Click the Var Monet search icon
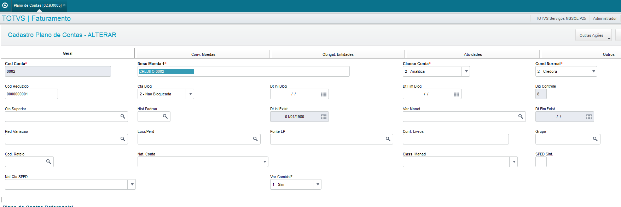621x207 pixels. (521, 117)
